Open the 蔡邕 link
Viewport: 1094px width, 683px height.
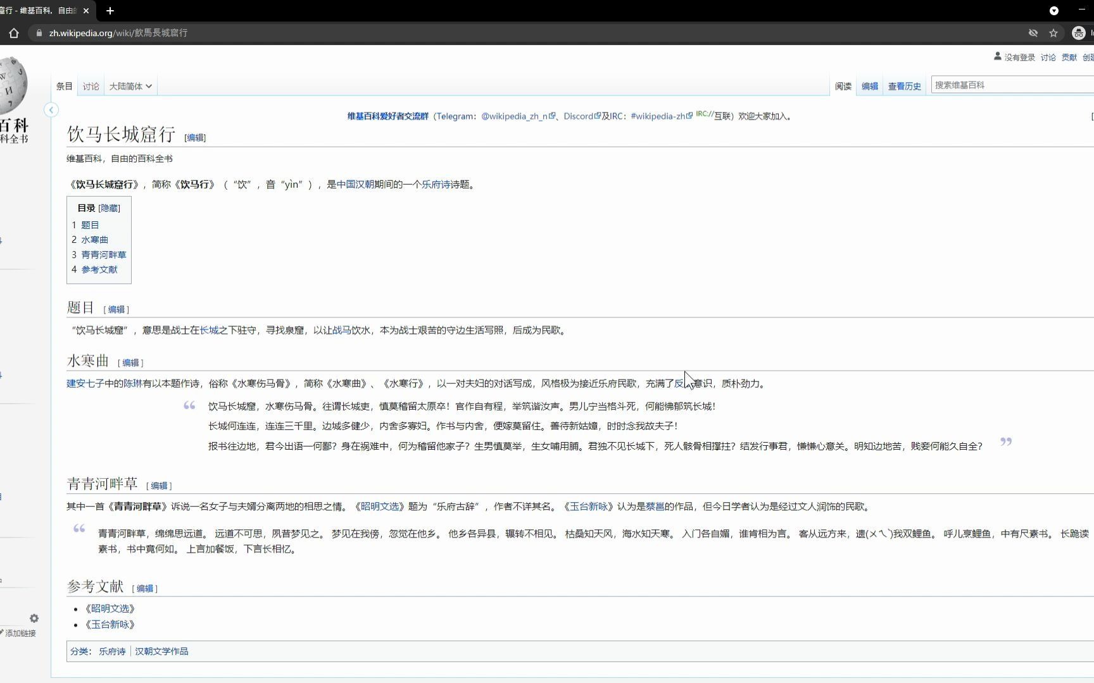[x=655, y=507]
